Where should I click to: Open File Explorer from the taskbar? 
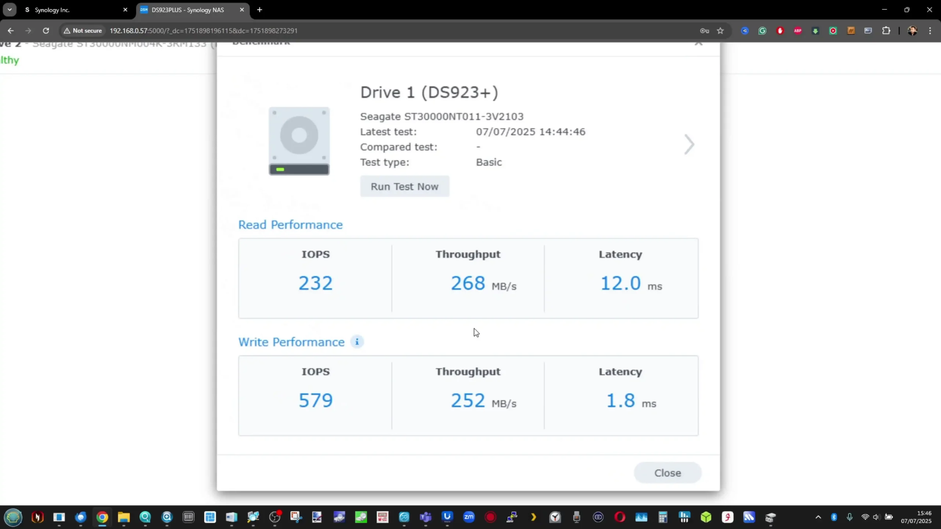[x=124, y=517]
